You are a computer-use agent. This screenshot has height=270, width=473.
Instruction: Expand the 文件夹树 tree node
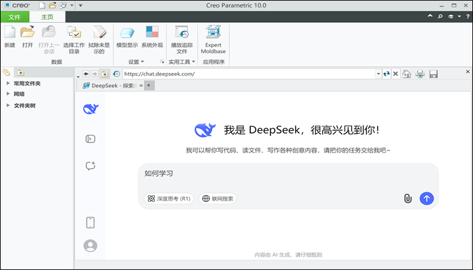8,105
